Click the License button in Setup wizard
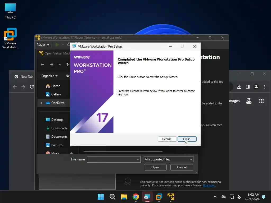Screen dimensions: 271x203 point(167,139)
